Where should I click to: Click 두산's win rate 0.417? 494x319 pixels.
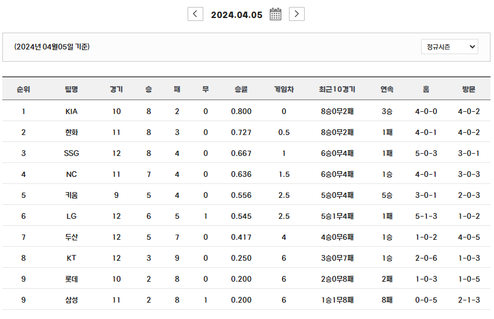tap(241, 237)
